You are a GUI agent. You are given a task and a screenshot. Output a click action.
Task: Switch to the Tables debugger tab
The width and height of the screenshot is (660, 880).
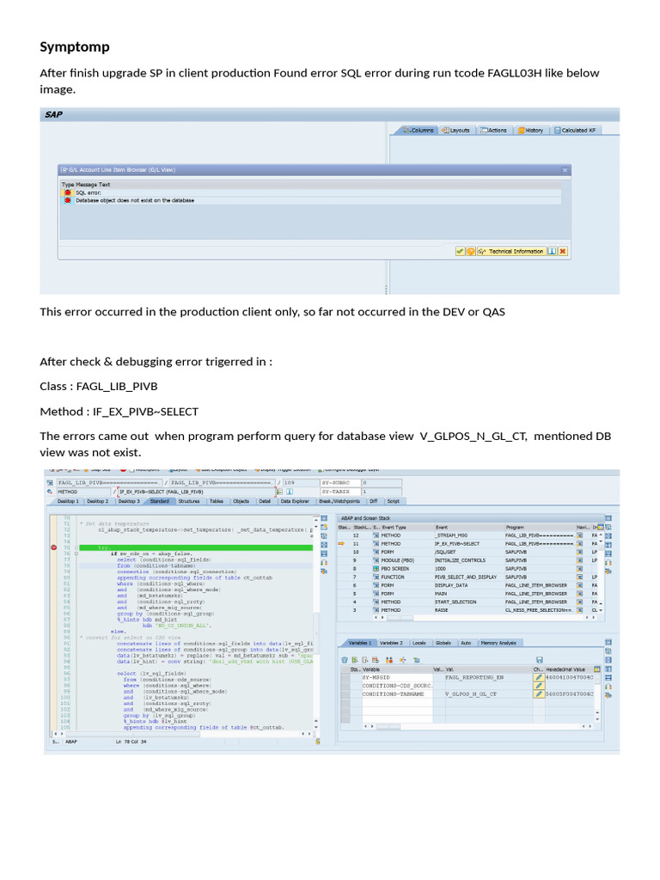tap(217, 501)
